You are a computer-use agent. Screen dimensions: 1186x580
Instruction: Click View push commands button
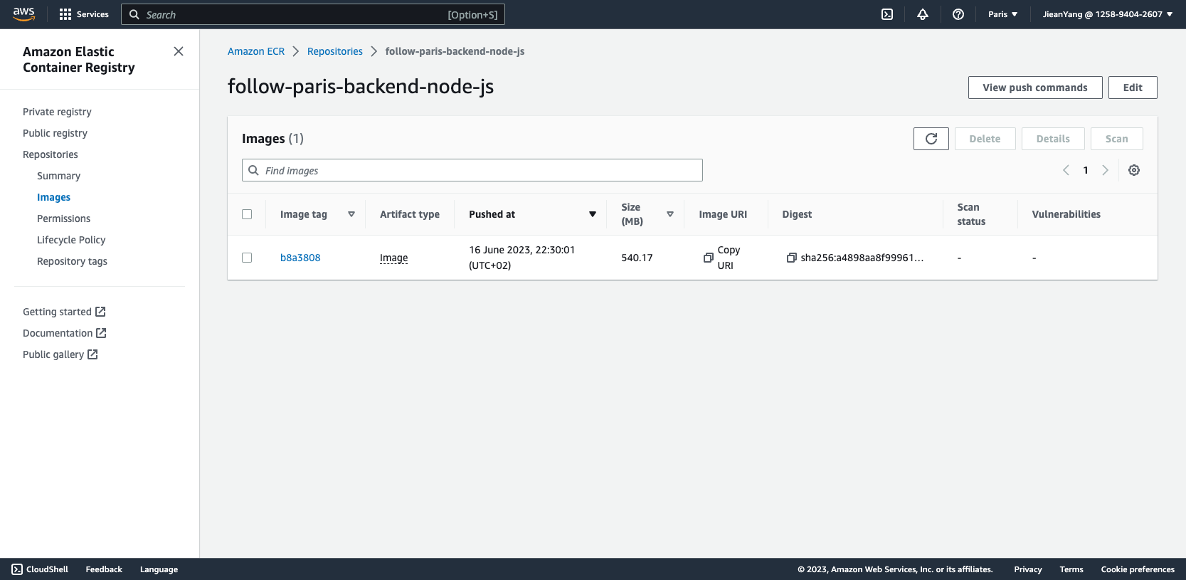point(1035,88)
